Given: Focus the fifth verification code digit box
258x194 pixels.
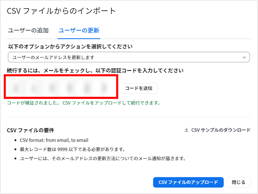Looking at the screenshot, I should click(x=87, y=88).
